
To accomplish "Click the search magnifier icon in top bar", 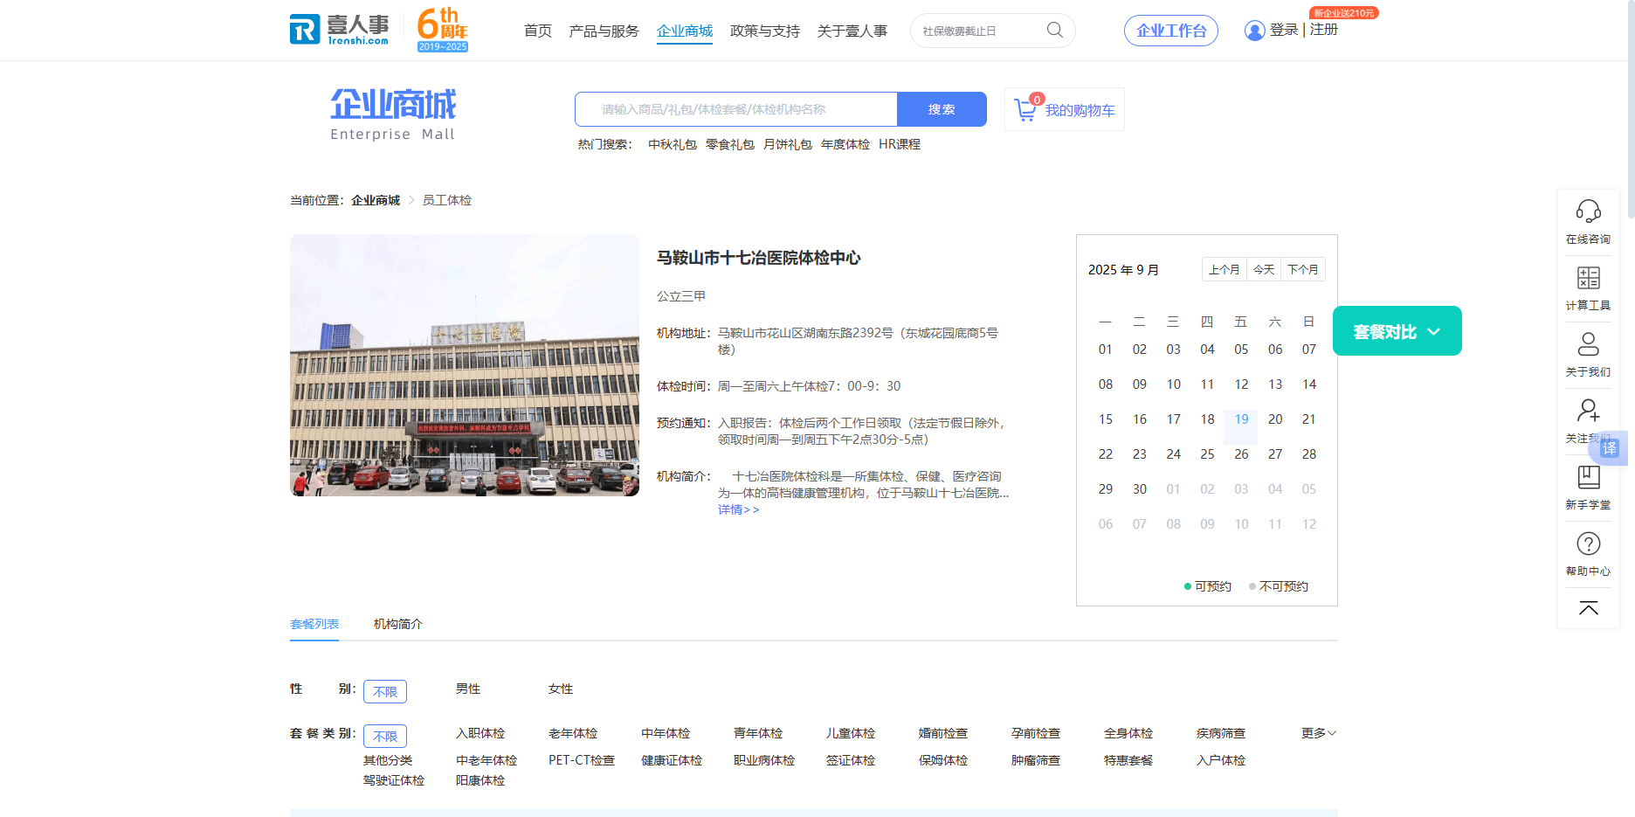I will (x=1055, y=31).
